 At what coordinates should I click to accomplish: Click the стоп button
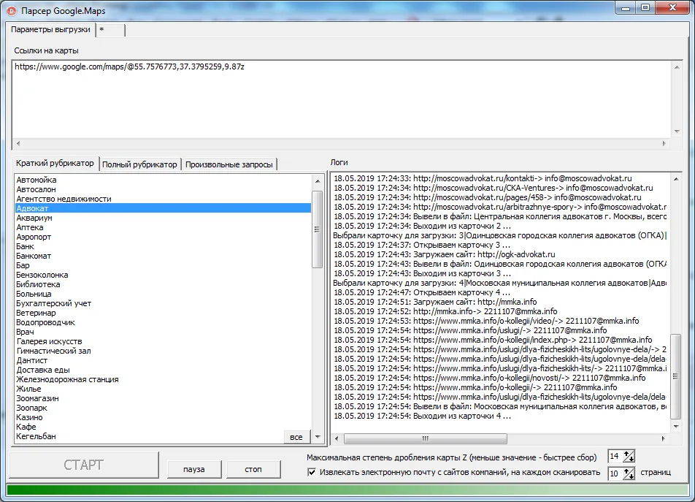[x=253, y=469]
